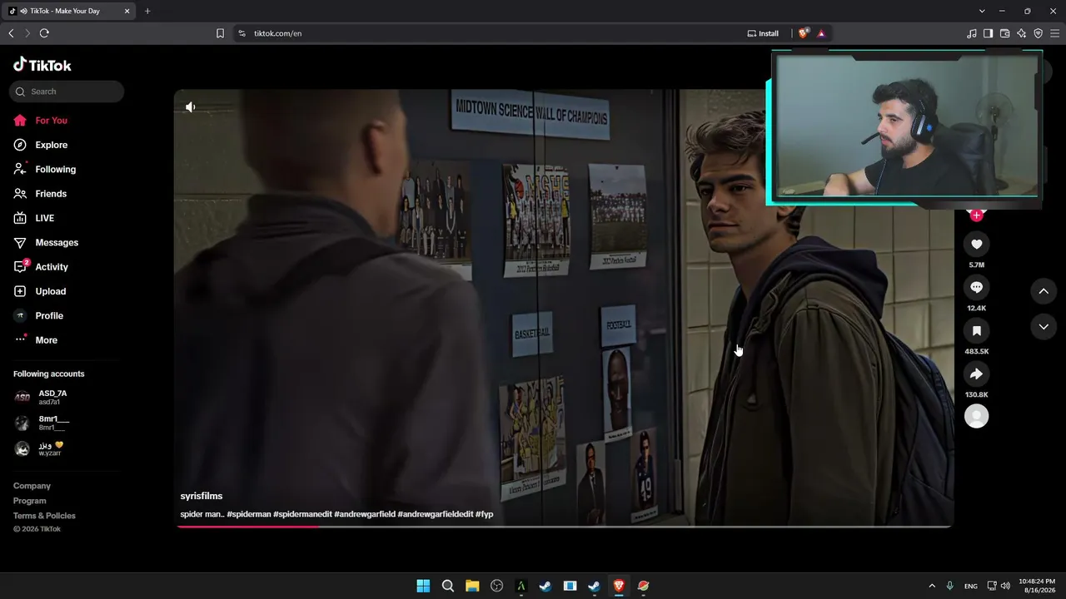Open the Brave VPN shield icon
The height and width of the screenshot is (599, 1066).
tap(1039, 33)
